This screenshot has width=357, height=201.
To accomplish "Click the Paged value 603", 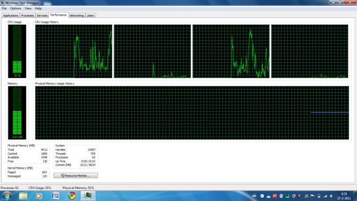I will coord(45,172).
